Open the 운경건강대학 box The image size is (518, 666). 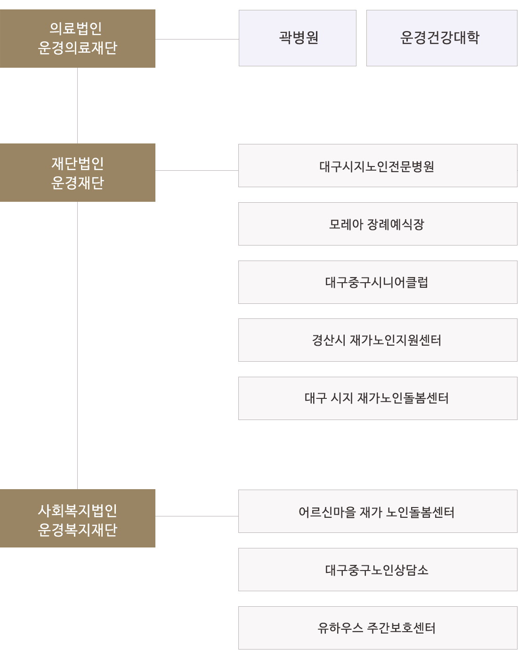coord(442,38)
